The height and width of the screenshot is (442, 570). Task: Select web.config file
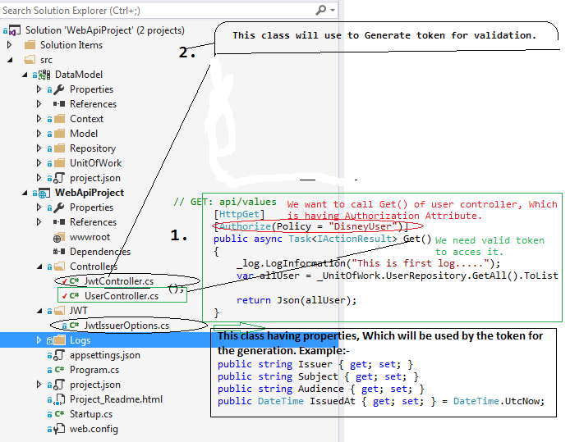click(x=94, y=429)
